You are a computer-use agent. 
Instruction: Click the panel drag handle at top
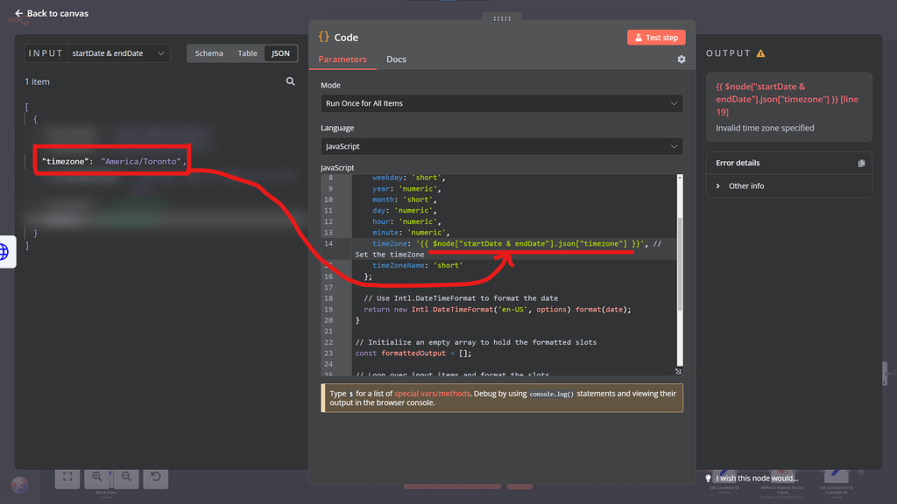point(502,17)
